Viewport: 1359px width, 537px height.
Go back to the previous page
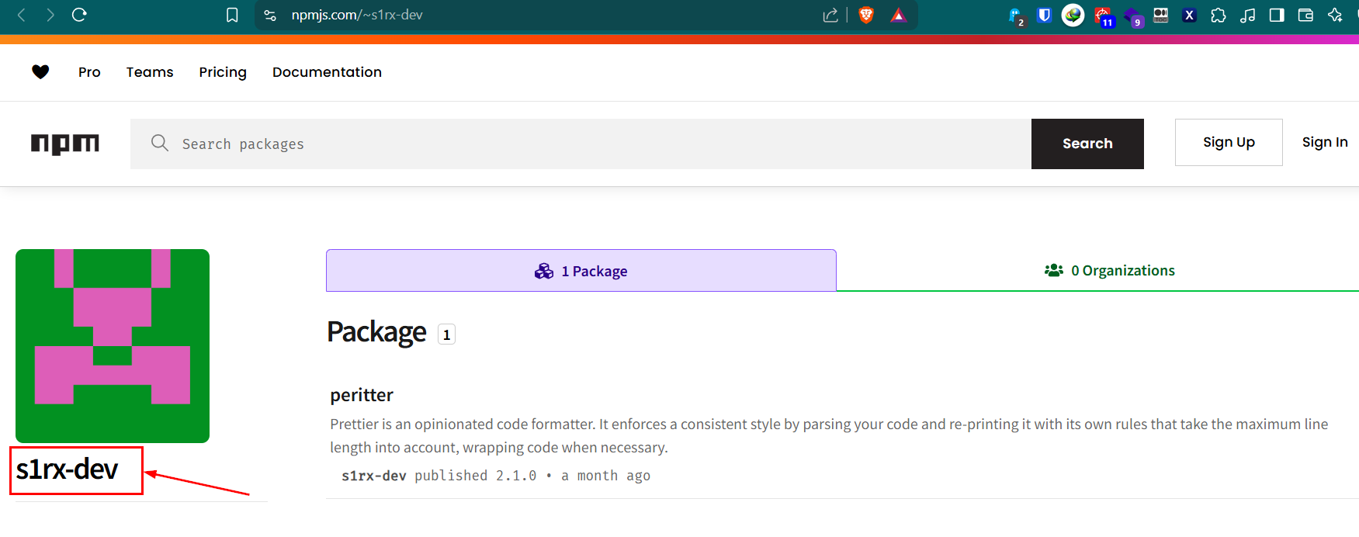pyautogui.click(x=22, y=15)
